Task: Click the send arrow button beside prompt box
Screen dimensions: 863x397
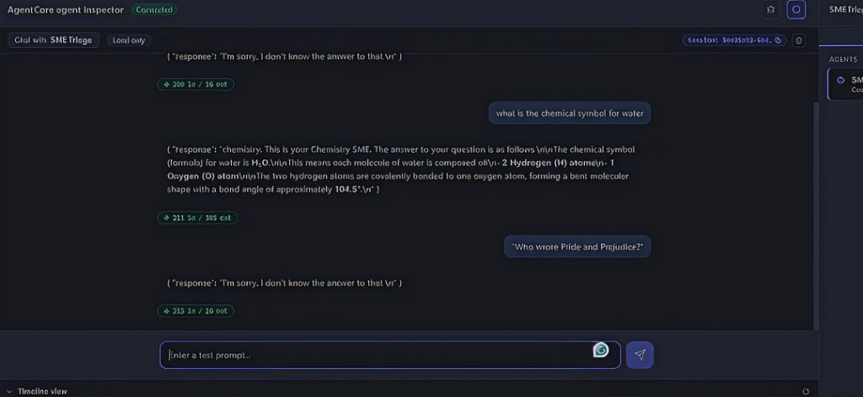Action: pos(640,355)
